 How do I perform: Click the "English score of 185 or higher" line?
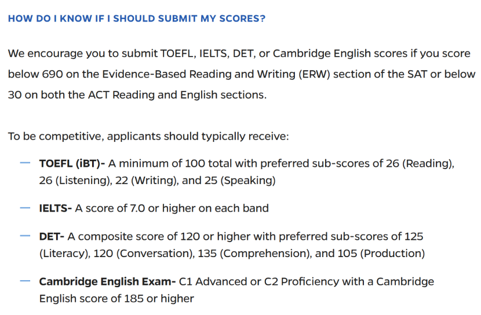(116, 299)
